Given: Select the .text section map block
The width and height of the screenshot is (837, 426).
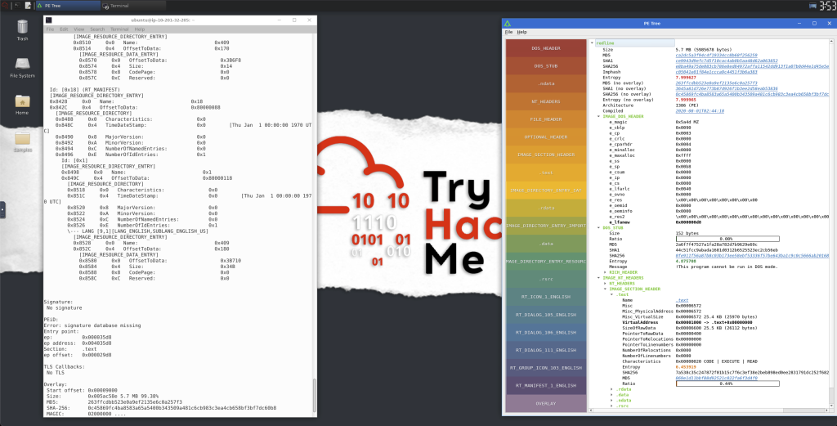Looking at the screenshot, I should (x=546, y=173).
